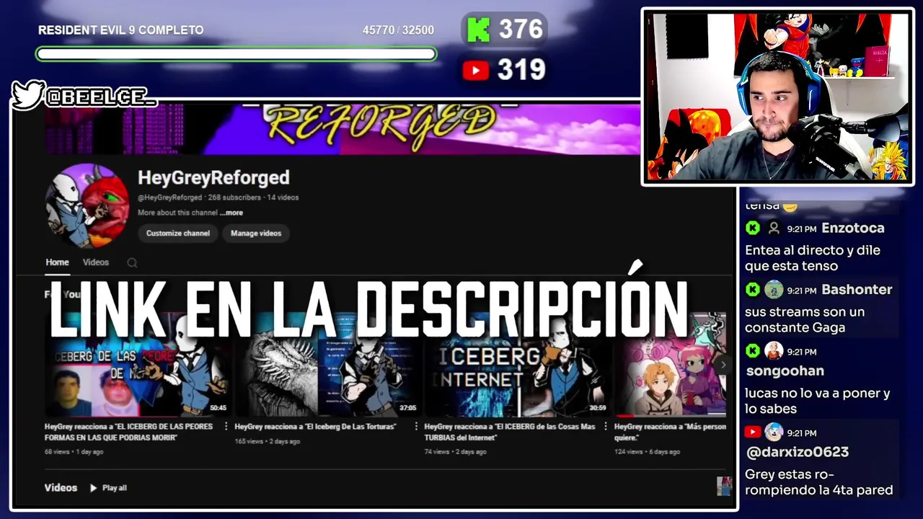Switch to the Home tab

58,262
